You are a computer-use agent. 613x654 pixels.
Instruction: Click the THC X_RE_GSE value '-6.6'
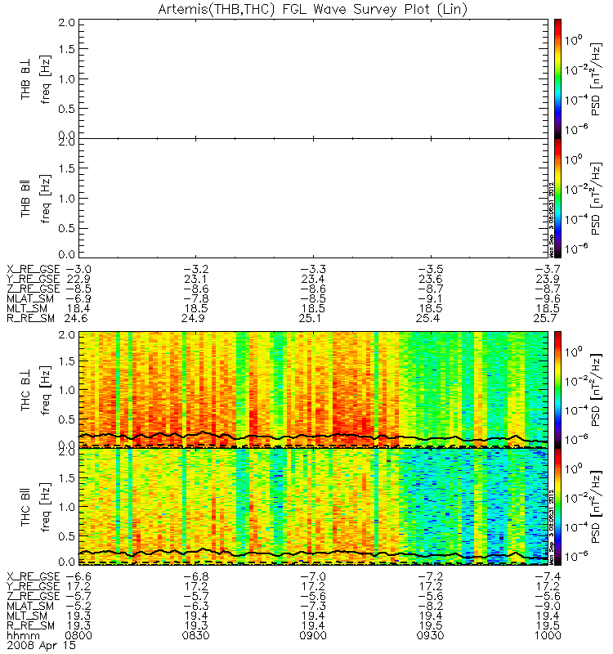(78, 577)
